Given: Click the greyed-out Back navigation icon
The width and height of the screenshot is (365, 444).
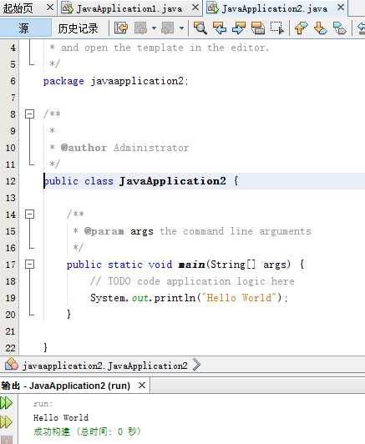Looking at the screenshot, I should pyautogui.click(x=140, y=28).
